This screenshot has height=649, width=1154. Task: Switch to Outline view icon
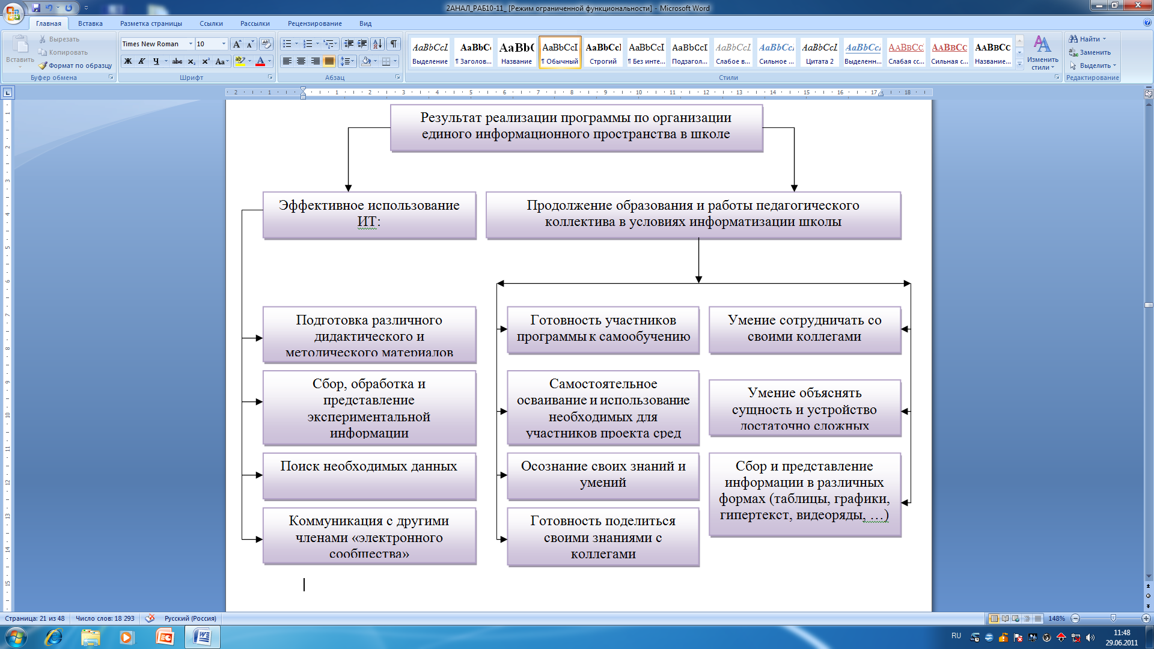(x=1027, y=618)
